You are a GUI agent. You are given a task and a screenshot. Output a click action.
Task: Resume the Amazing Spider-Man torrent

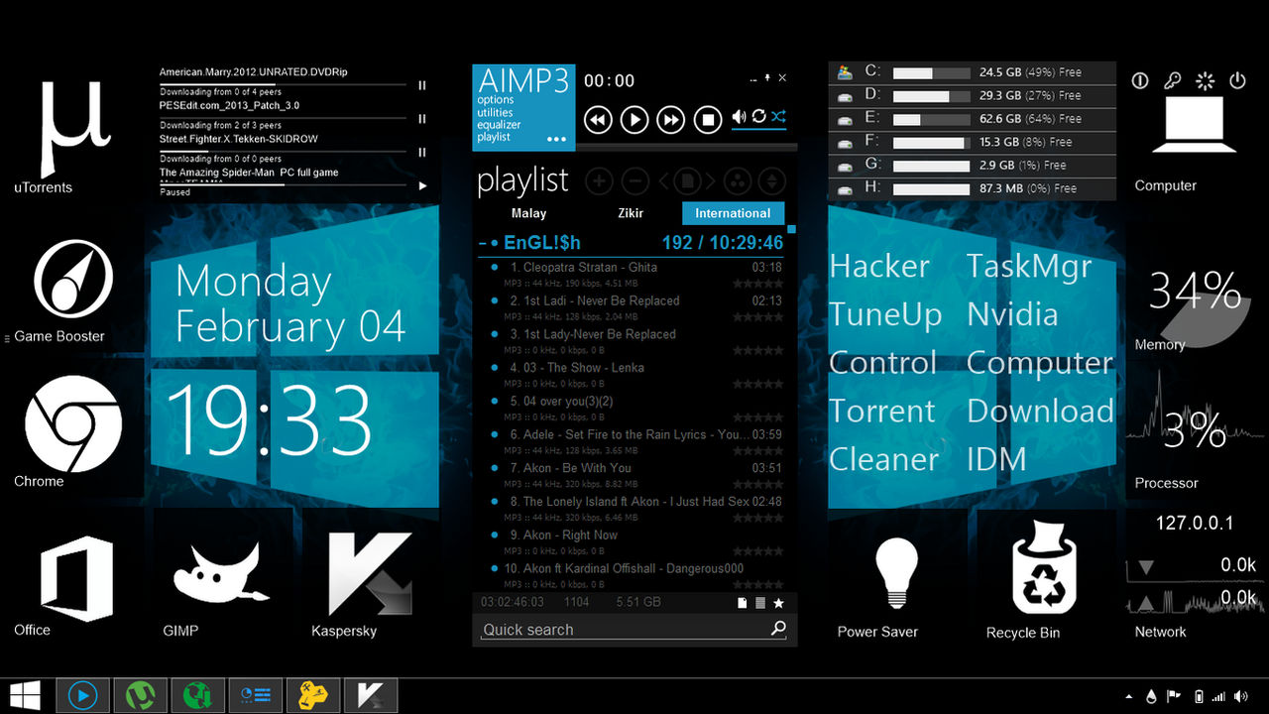423,185
